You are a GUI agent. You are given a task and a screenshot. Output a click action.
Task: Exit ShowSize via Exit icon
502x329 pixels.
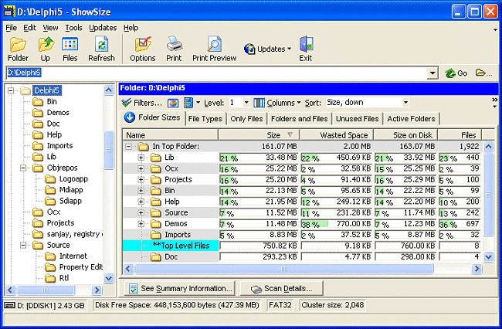click(306, 44)
